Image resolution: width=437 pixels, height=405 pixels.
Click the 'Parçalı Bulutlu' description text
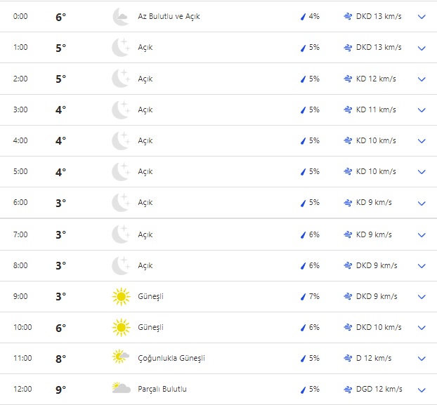click(162, 389)
